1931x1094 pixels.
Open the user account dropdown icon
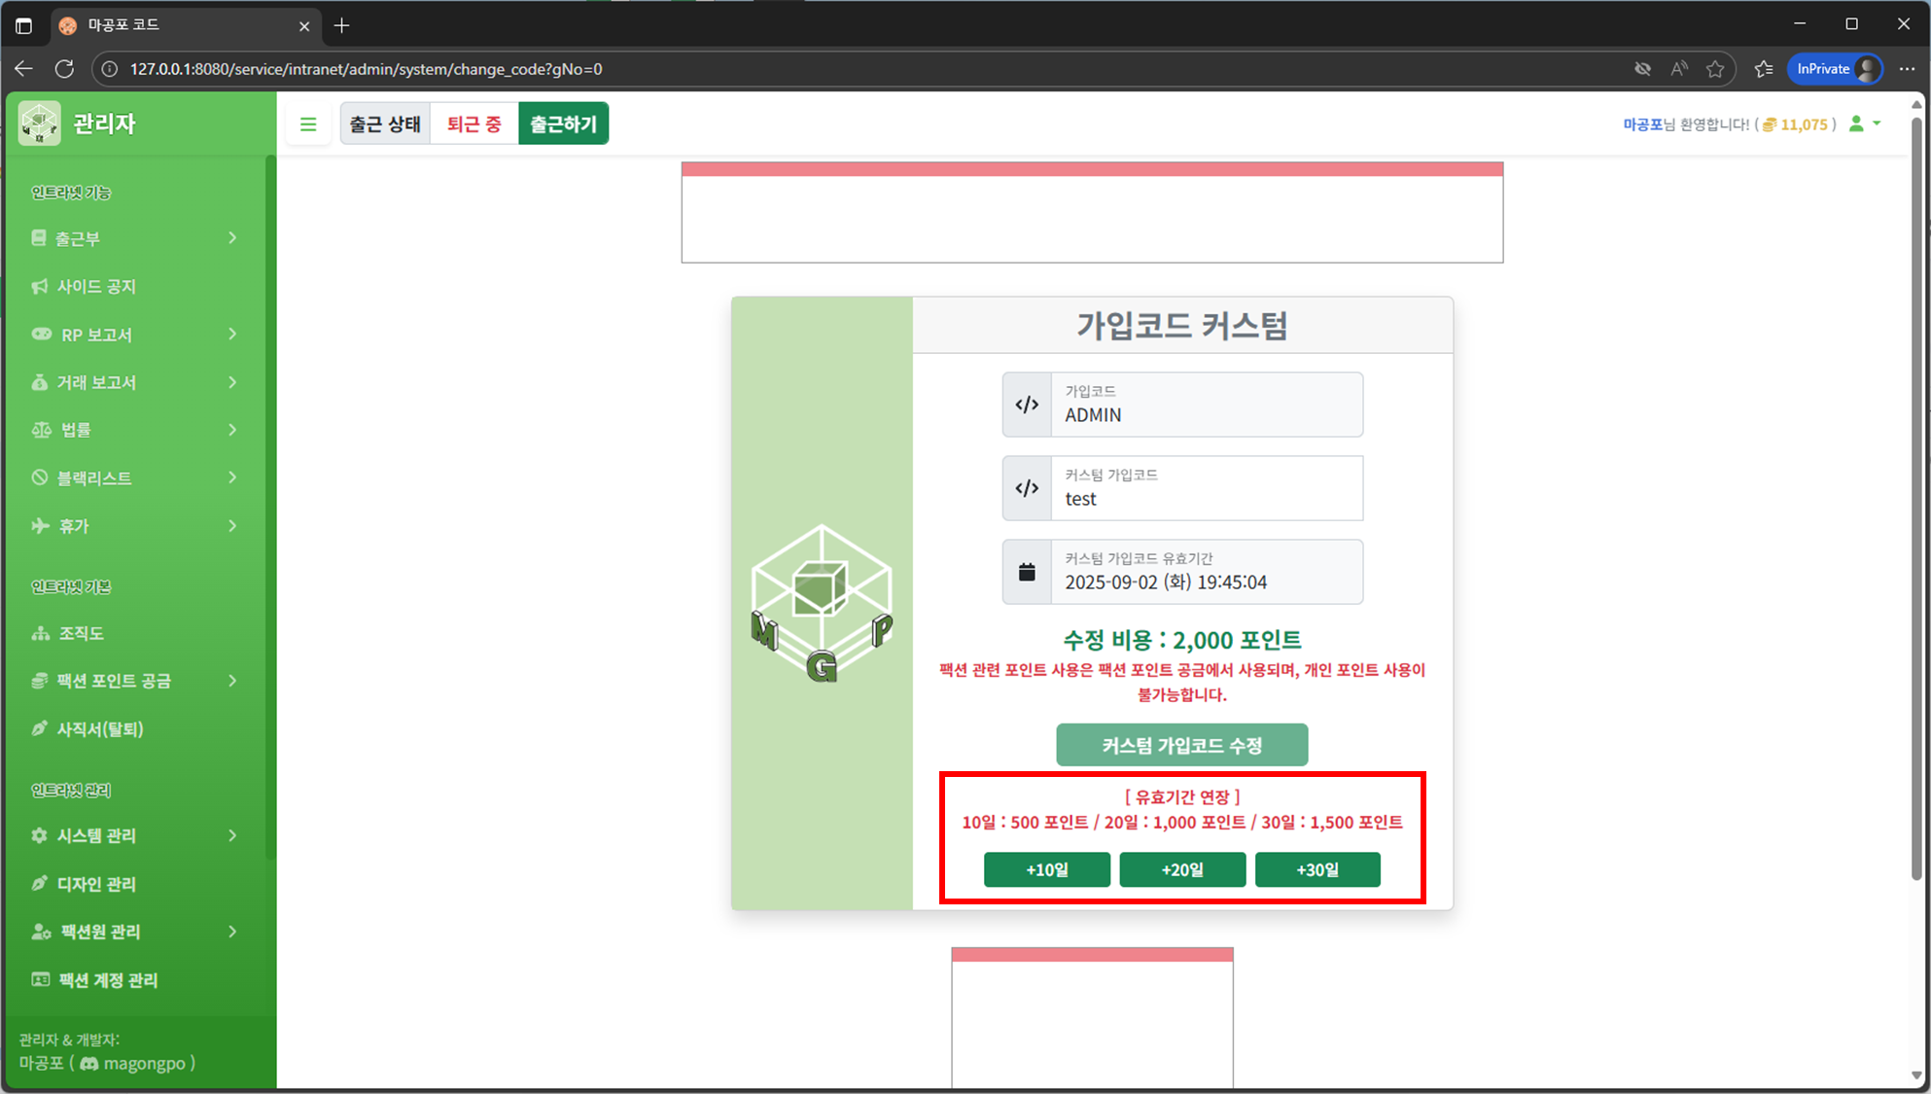1864,124
